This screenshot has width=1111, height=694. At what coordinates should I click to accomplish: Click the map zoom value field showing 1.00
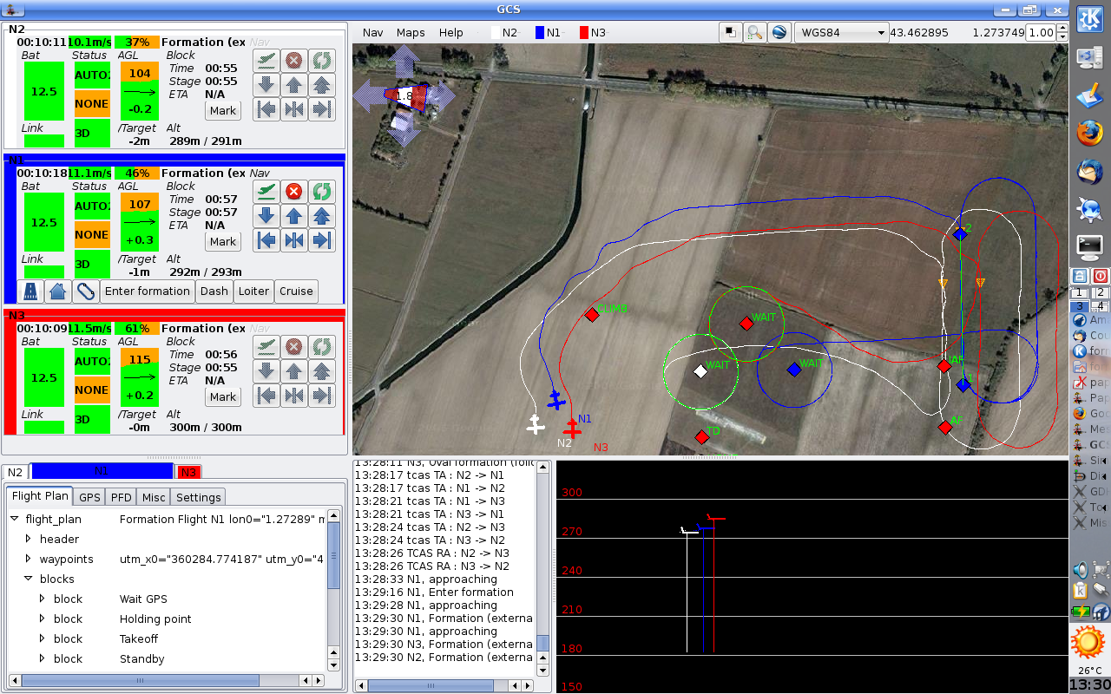(x=1040, y=33)
